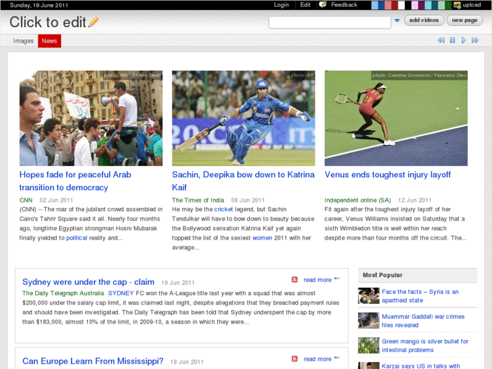Viewport: 492px width, 369px height.
Task: Click read more for Sydney cap article
Action: pyautogui.click(x=317, y=280)
